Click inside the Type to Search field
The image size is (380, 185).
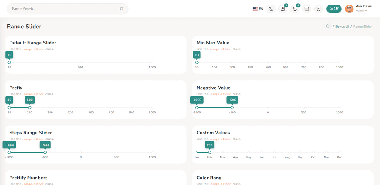62,9
